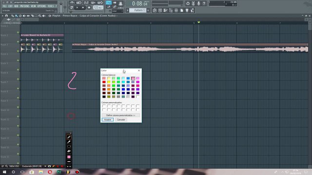This screenshot has height=175, width=312.
Task: Click red recorder icon in taskbar
Action: (x=77, y=172)
